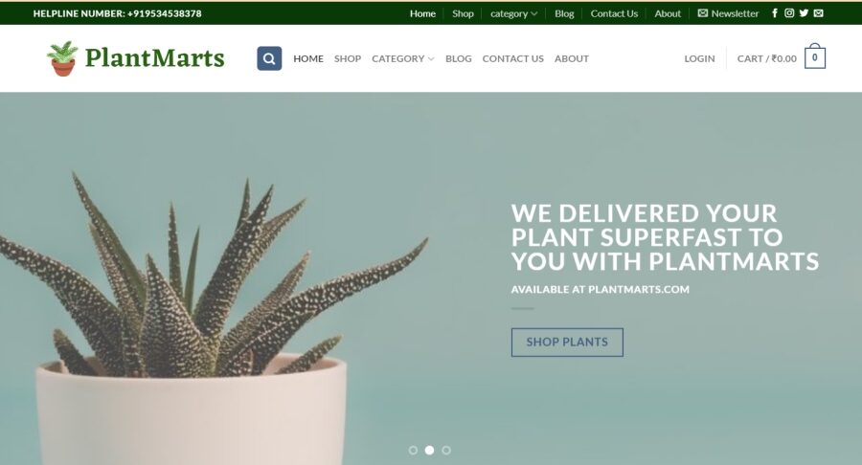
Task: Click the email envelope icon at far right
Action: [x=819, y=13]
